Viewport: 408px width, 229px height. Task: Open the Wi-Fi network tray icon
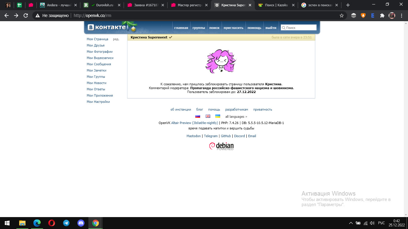(365, 223)
